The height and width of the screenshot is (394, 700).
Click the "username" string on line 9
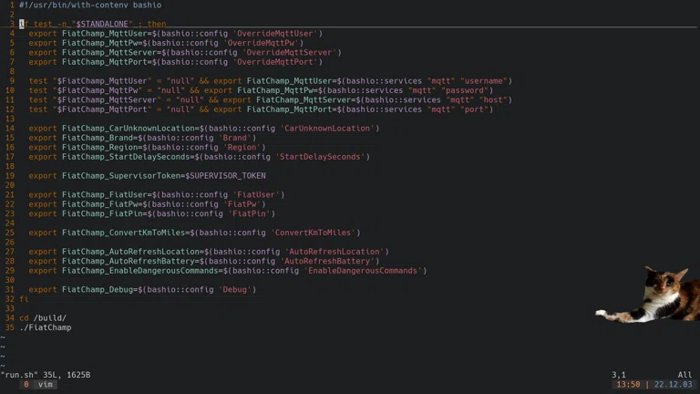pos(483,81)
